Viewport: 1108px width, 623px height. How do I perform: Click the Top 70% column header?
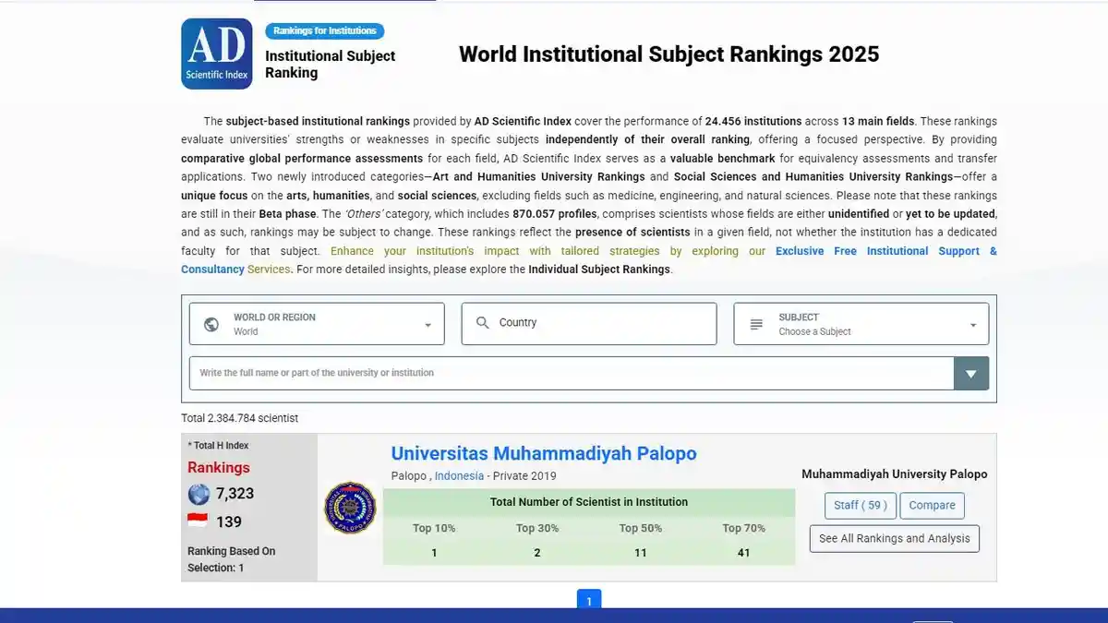744,529
